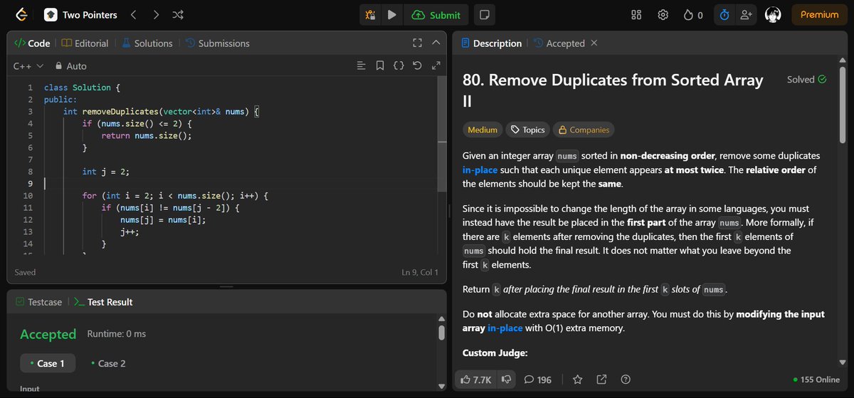Click the Medium difficulty tag
Viewport: 854px width, 398px height.
483,130
